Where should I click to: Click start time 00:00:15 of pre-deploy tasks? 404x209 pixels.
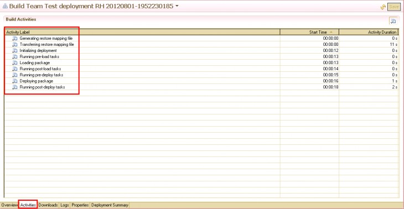point(330,75)
